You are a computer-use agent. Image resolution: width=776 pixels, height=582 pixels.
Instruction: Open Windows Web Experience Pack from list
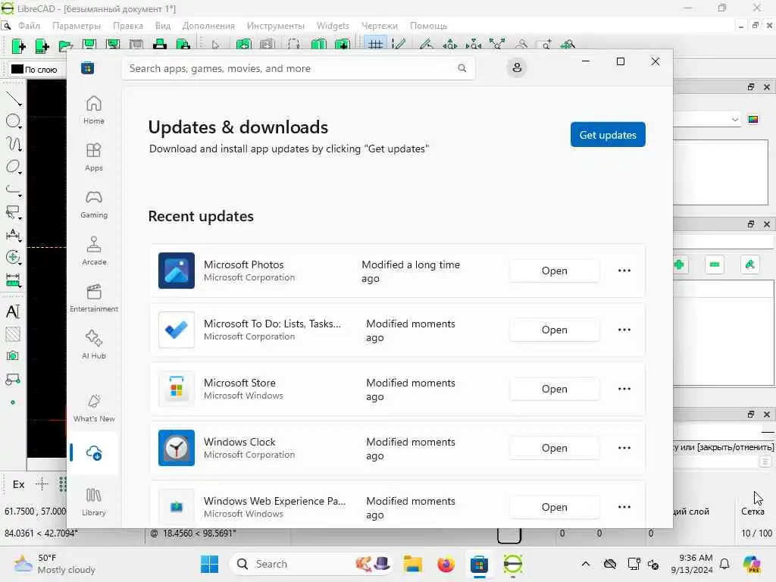click(554, 507)
